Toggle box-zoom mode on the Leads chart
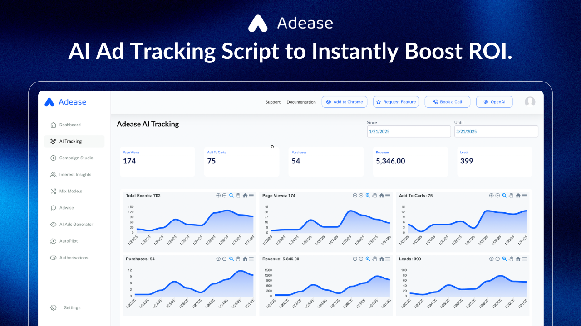The width and height of the screenshot is (581, 326). point(504,259)
